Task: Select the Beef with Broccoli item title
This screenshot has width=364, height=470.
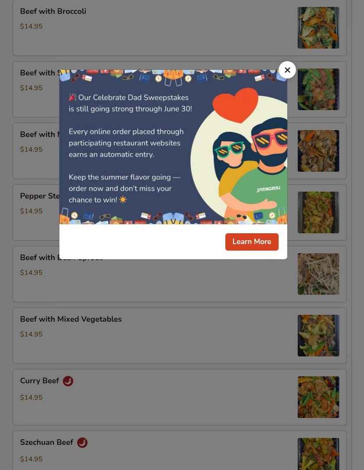Action: (53, 11)
